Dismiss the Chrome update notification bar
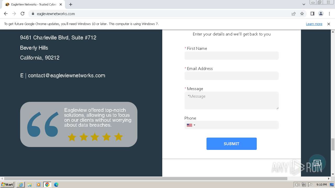 329,24
